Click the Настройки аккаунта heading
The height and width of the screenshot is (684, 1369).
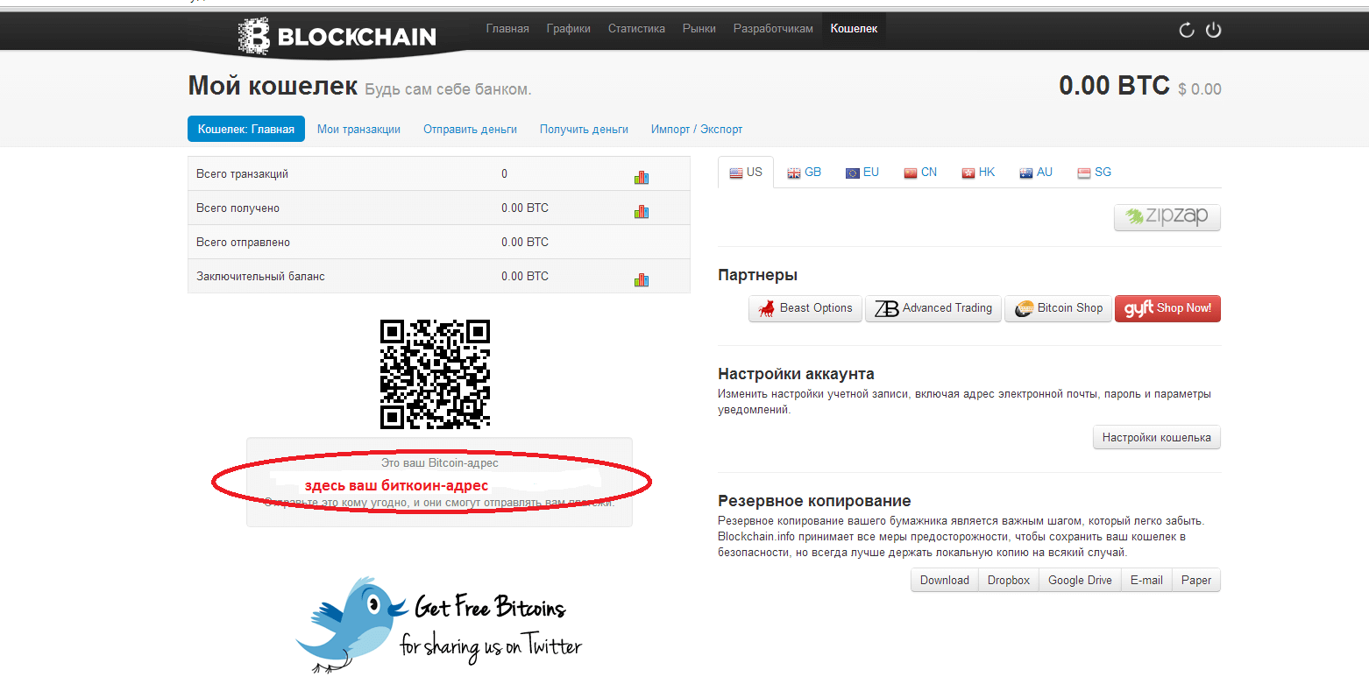tap(796, 374)
